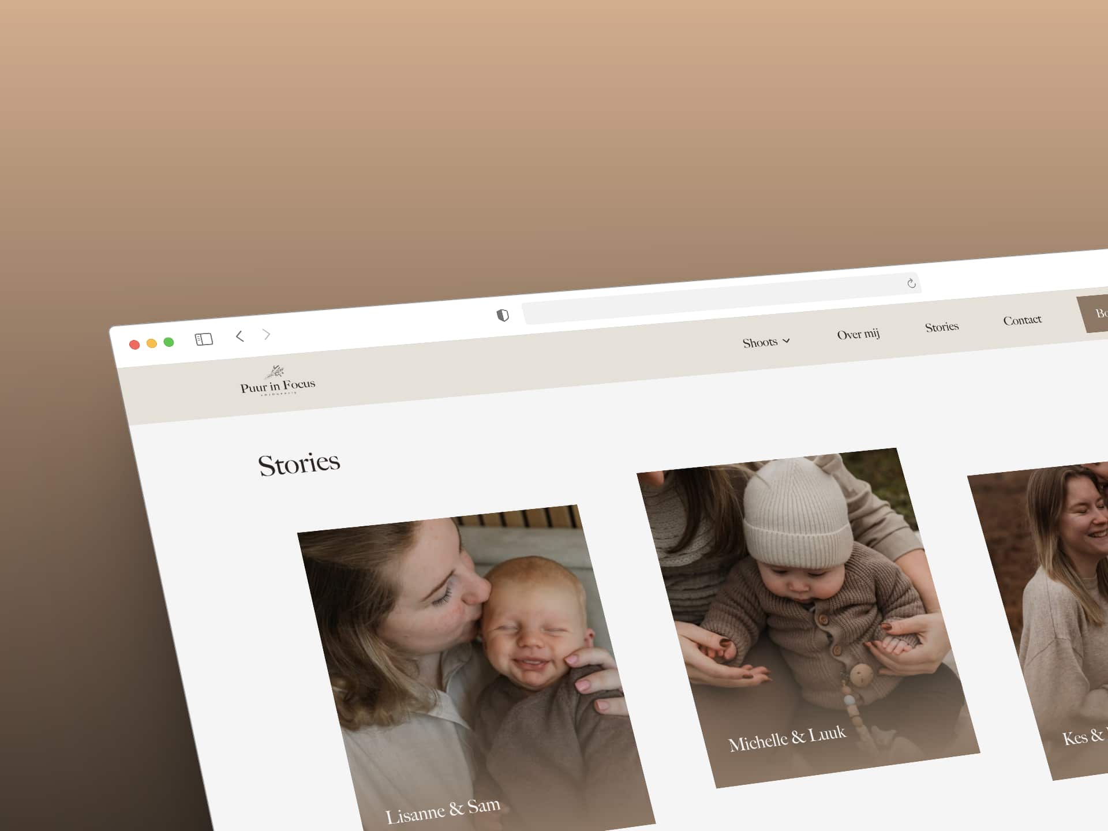Reload the page via refresh icon
1108x831 pixels.
(911, 283)
